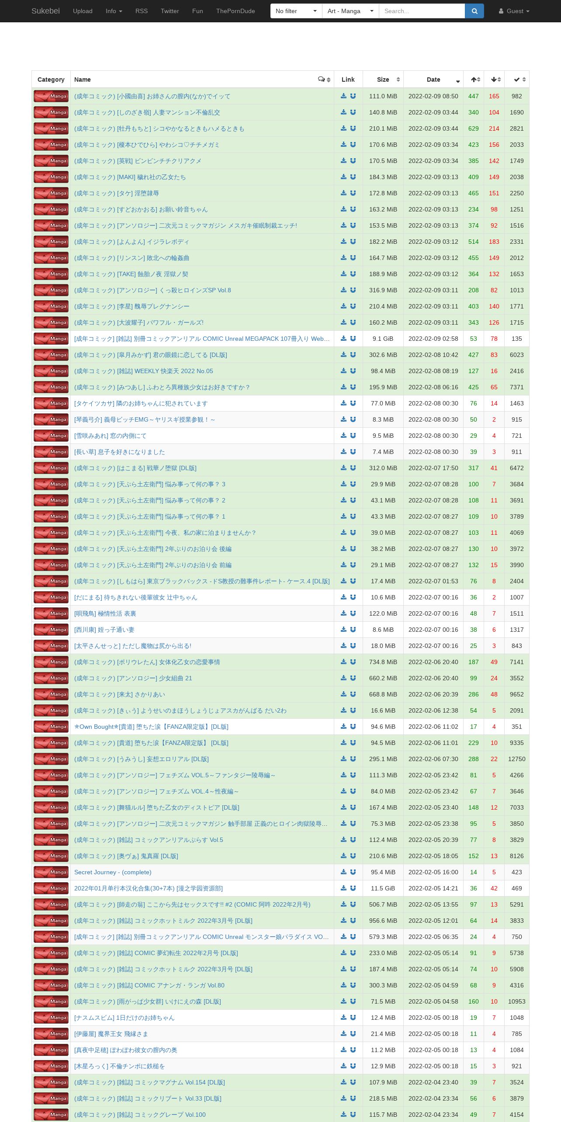Click in the Search text field
The width and height of the screenshot is (561, 1122).
[422, 11]
